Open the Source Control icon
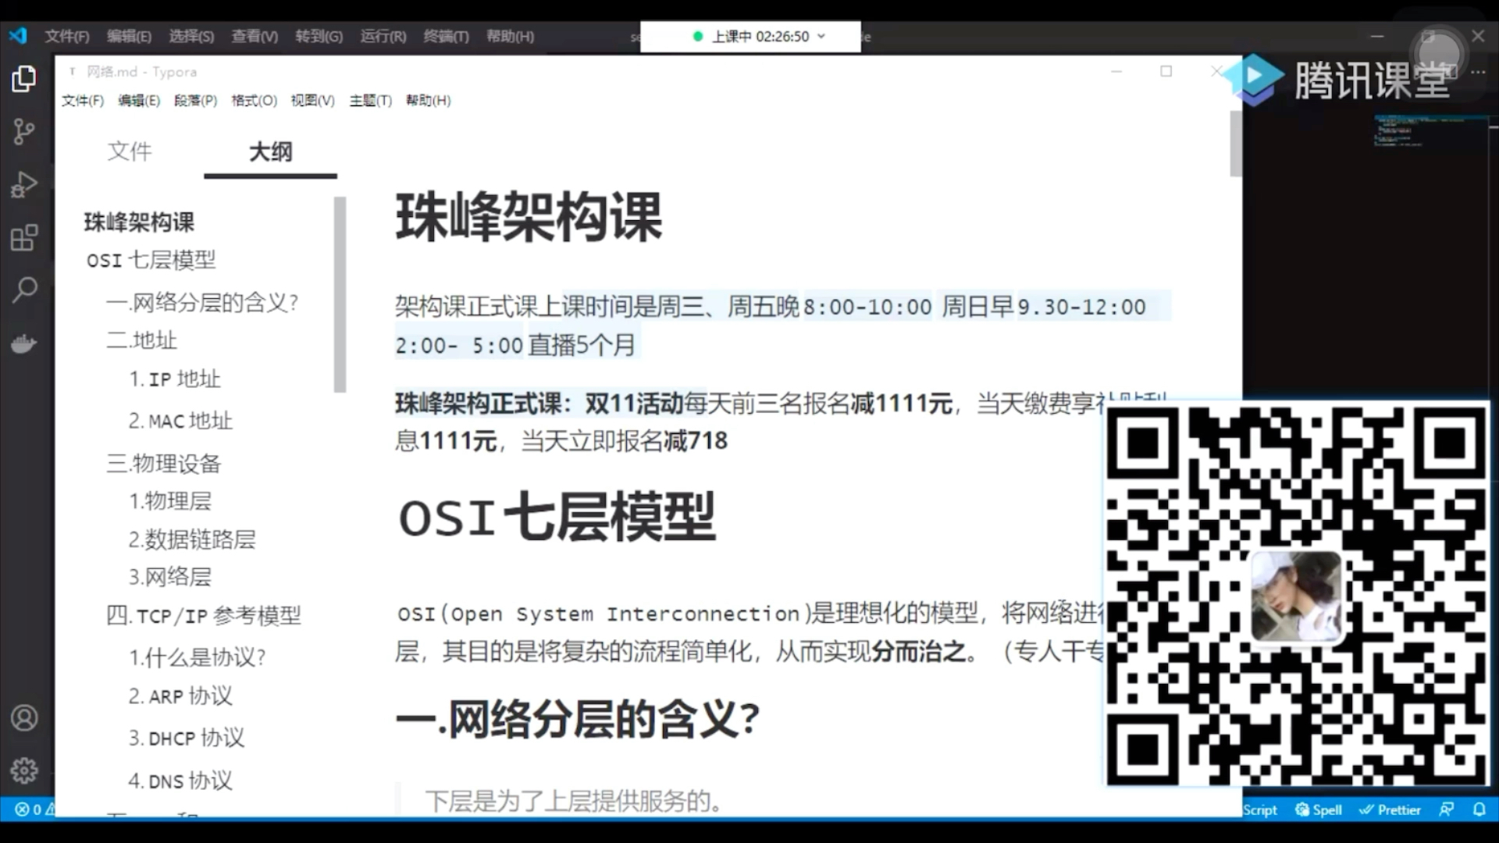Image resolution: width=1499 pixels, height=843 pixels. 24,131
